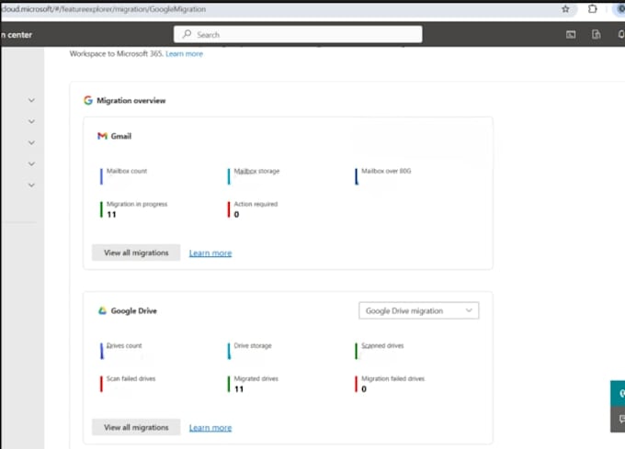Click the 'Google Drive' card title
Screen dimensions: 625x449
134,311
